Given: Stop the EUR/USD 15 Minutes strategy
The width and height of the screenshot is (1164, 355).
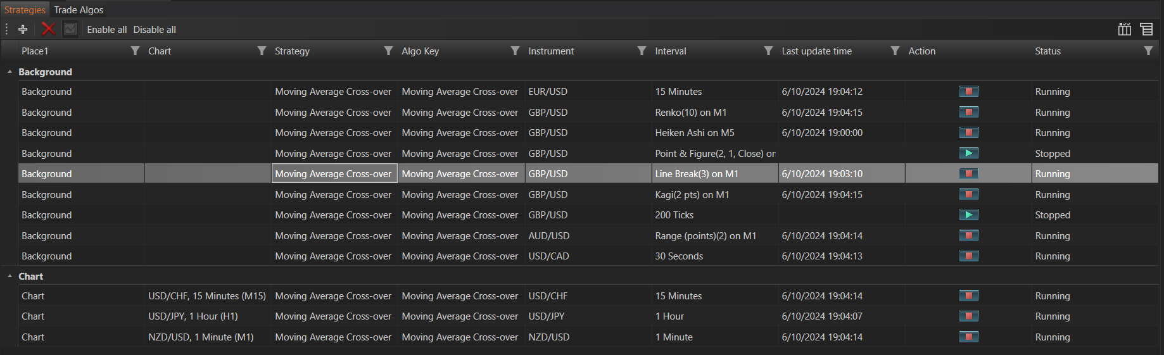Looking at the screenshot, I should coord(968,92).
